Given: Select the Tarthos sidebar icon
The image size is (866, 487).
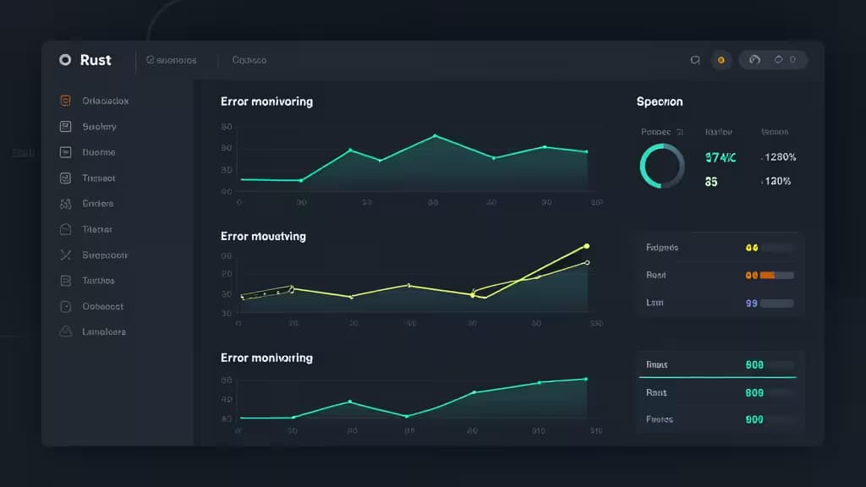Looking at the screenshot, I should (x=65, y=281).
